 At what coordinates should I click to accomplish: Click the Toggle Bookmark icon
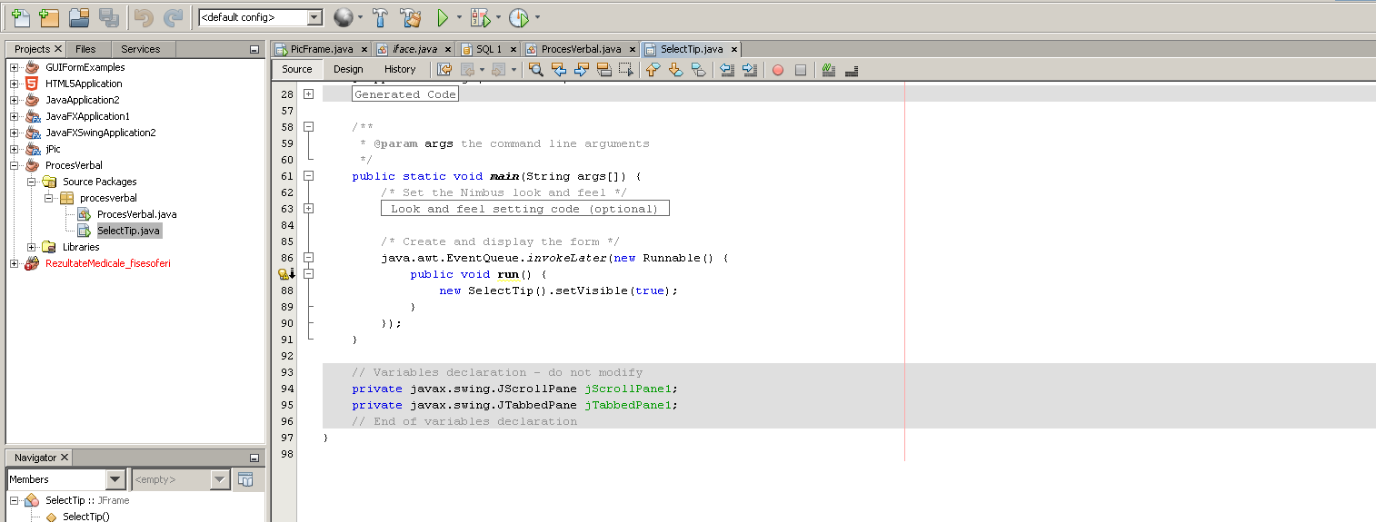pos(698,69)
